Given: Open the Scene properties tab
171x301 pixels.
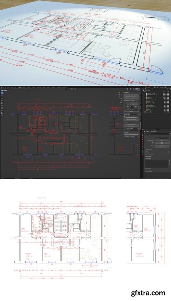Looking at the screenshot, I should pos(143,140).
